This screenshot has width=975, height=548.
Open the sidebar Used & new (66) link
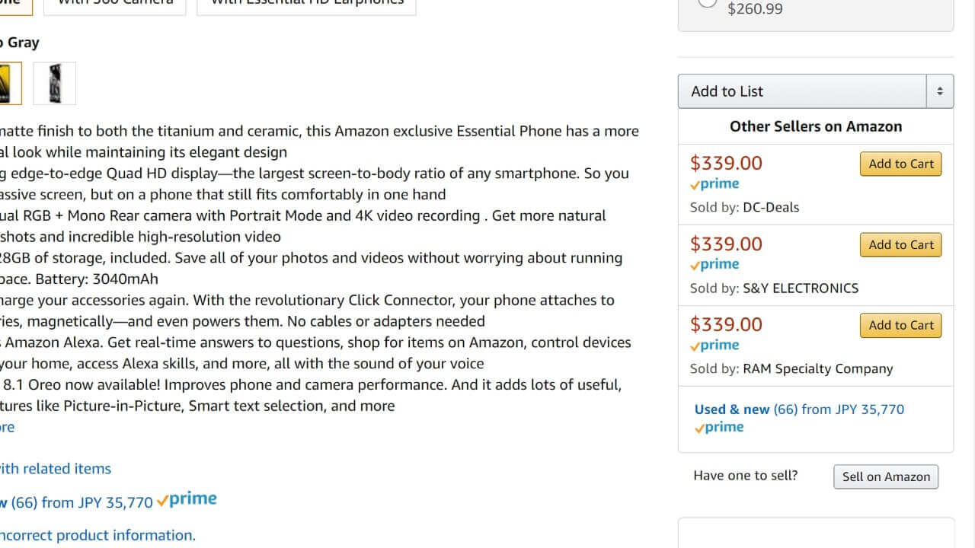pyautogui.click(x=799, y=409)
